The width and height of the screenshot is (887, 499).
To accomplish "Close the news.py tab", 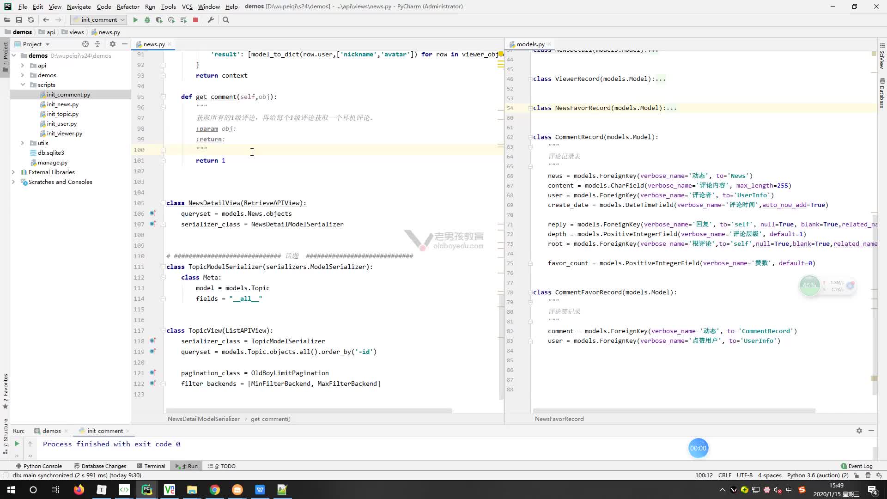I will click(x=170, y=44).
